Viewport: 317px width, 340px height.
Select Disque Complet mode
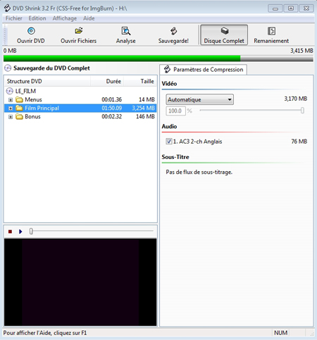coord(224,35)
